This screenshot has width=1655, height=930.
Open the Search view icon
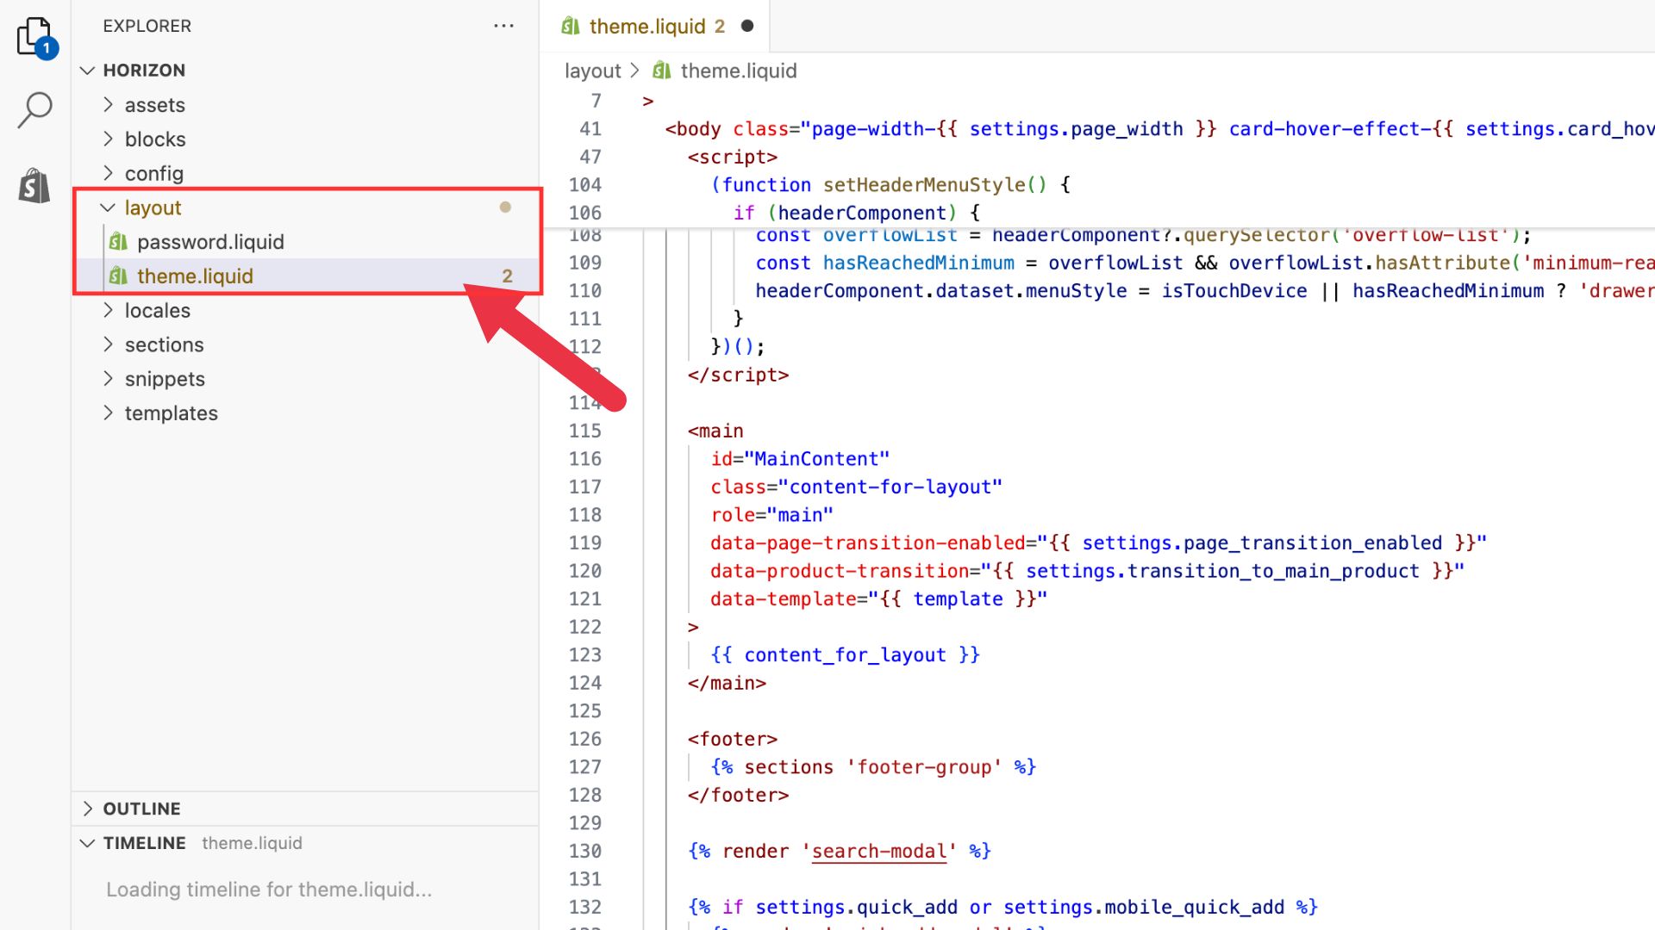[x=35, y=110]
